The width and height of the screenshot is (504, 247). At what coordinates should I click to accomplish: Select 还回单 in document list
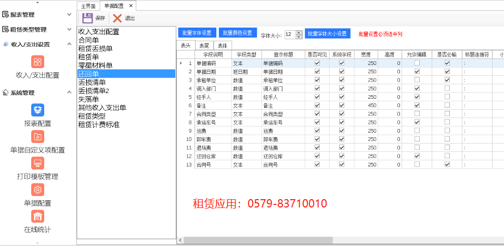coord(126,74)
